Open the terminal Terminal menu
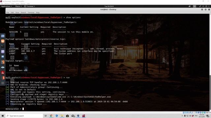 (x=31, y=12)
